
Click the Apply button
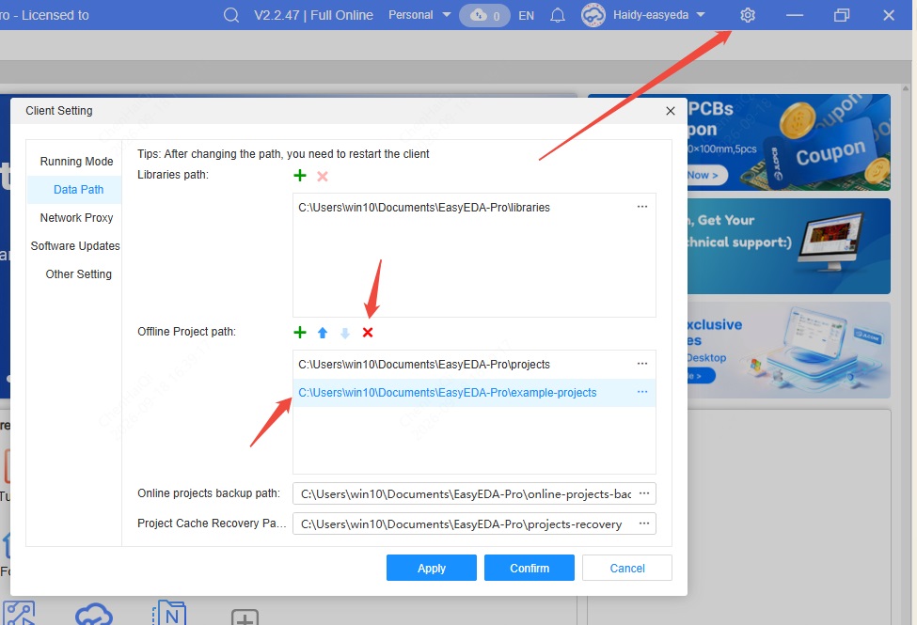coord(431,568)
